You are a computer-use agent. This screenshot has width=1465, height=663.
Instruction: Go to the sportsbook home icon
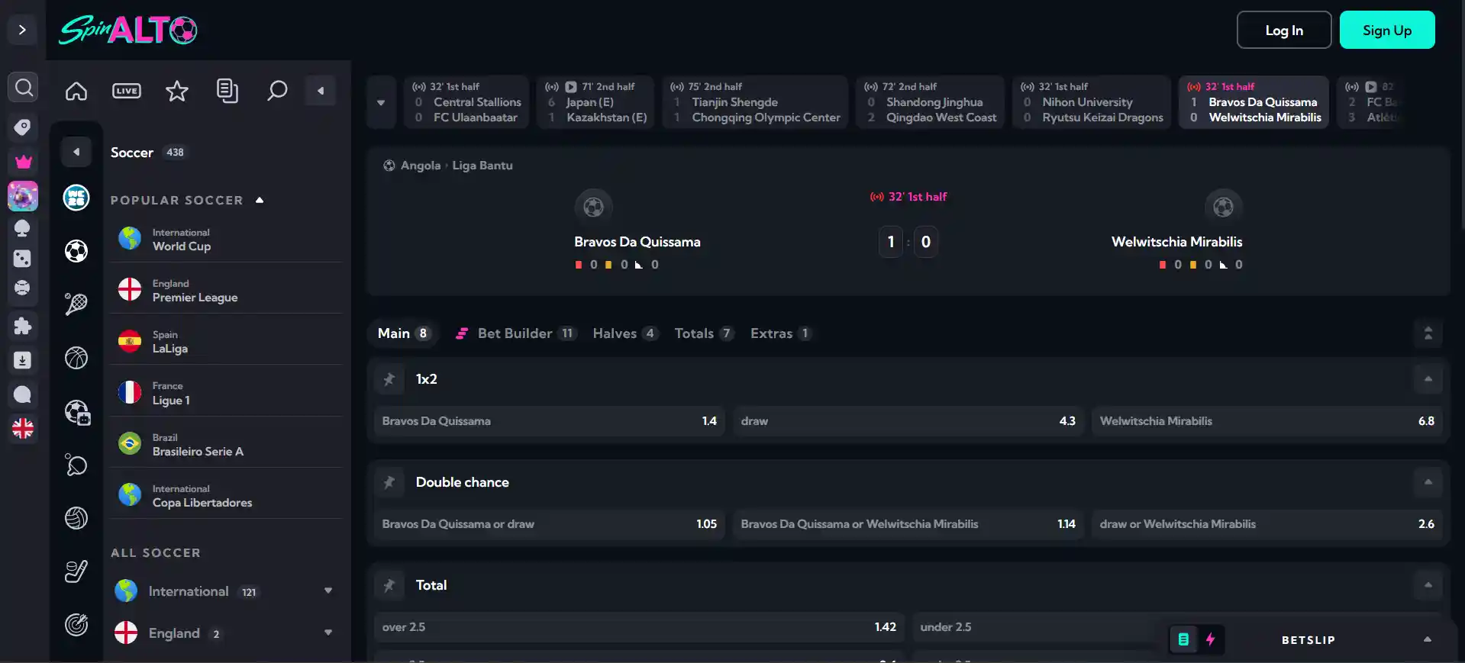click(x=76, y=91)
